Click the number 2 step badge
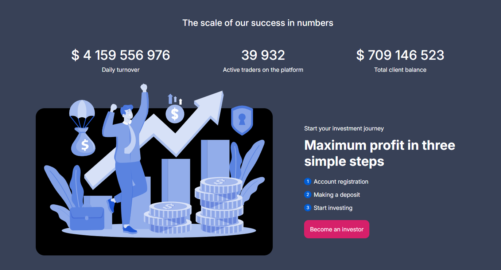Viewport: 501px width, 270px height. 308,195
